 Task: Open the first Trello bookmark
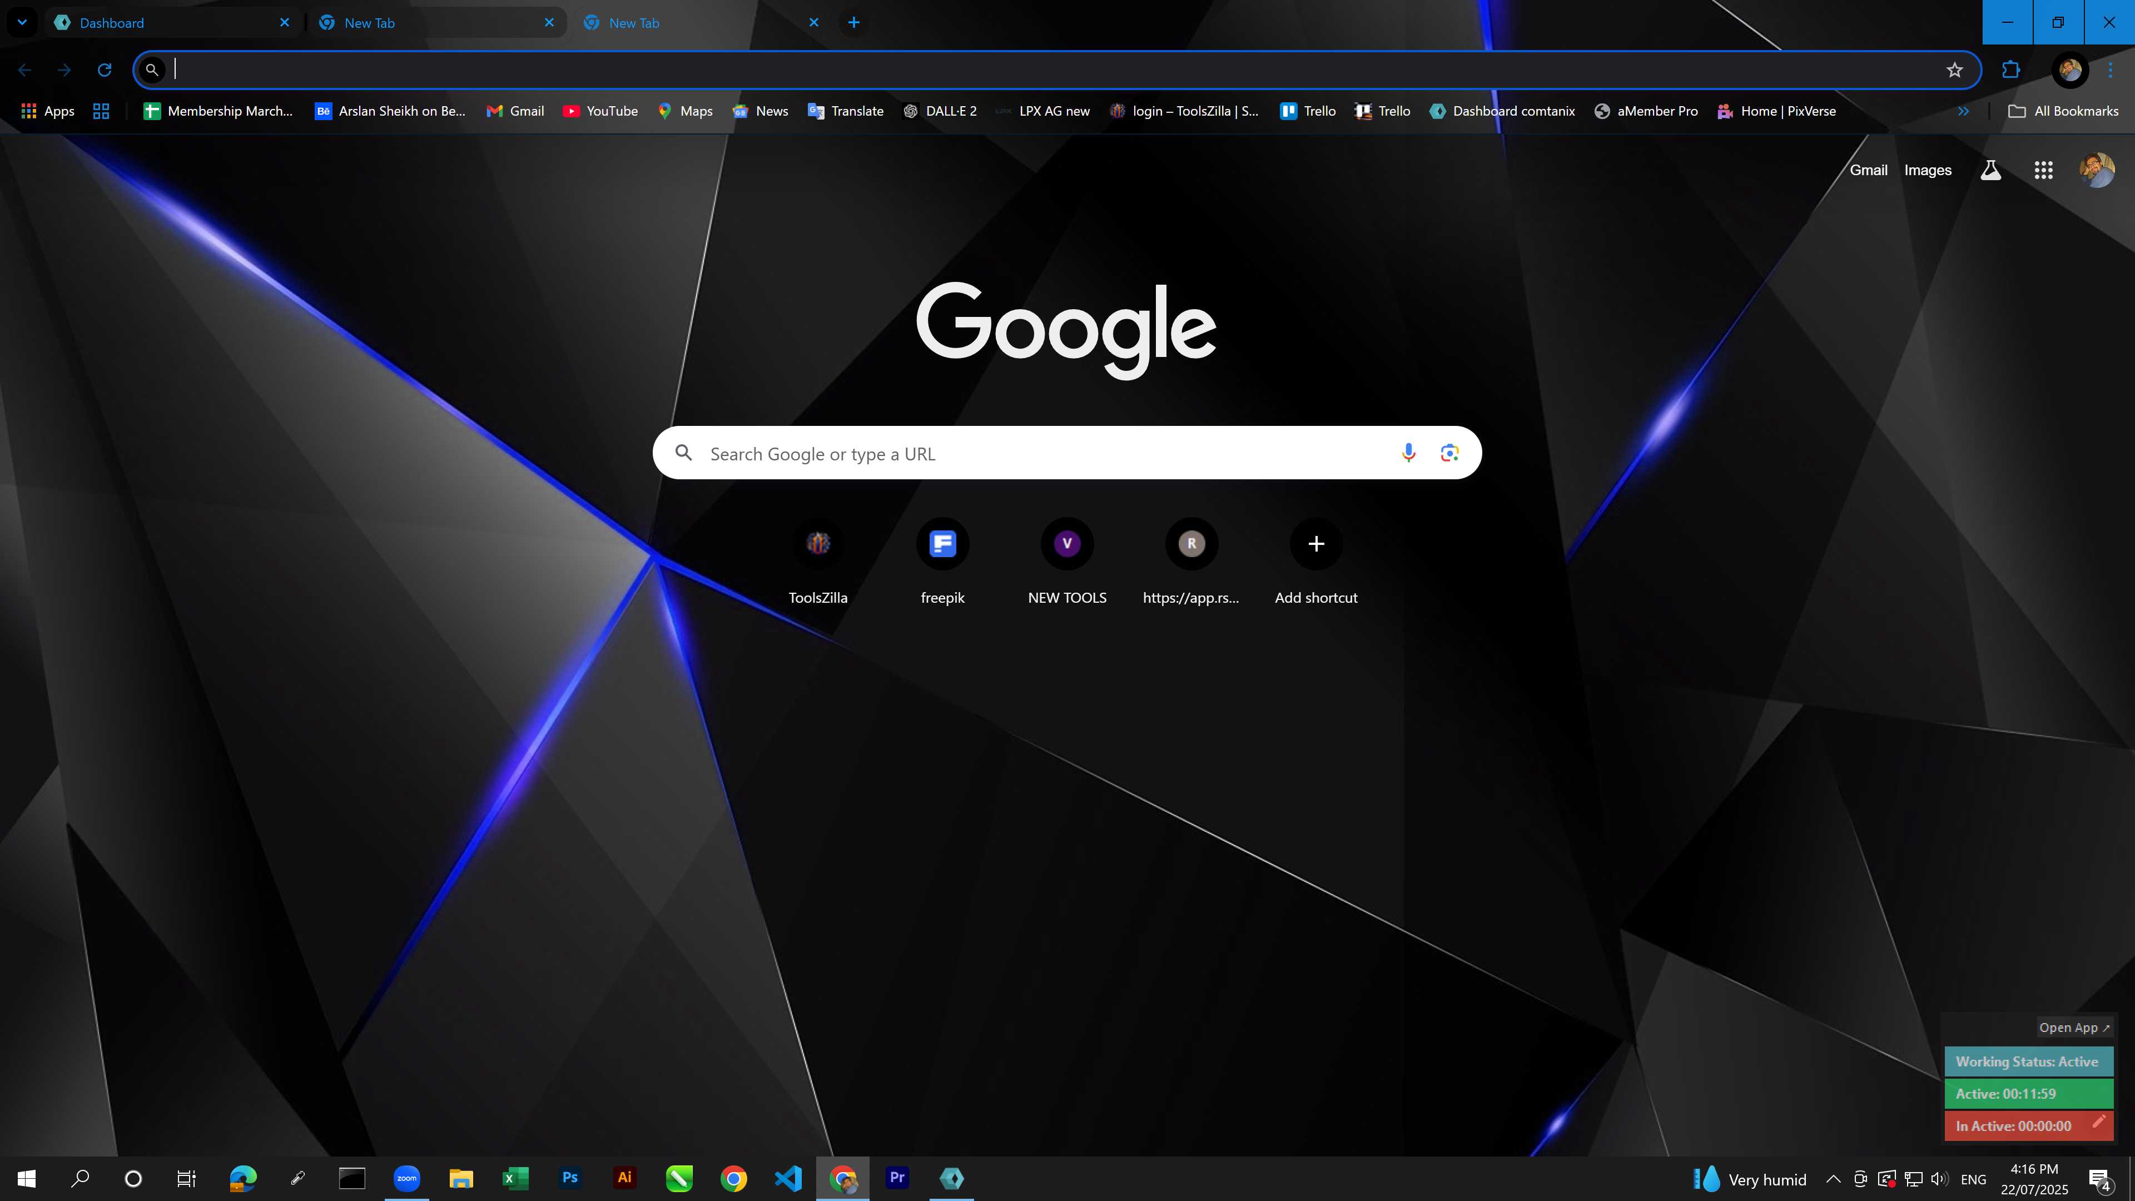pos(1308,111)
